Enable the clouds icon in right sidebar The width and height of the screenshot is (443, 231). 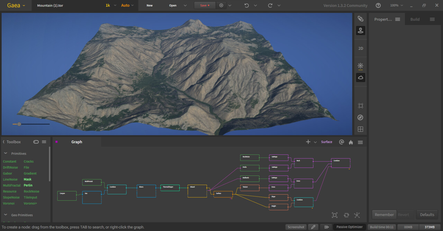(x=360, y=77)
